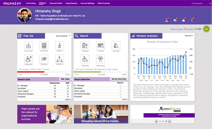Viewport: 212px width, 129px height.
Task: Choose the Walkin job icon
Action: coord(59,46)
